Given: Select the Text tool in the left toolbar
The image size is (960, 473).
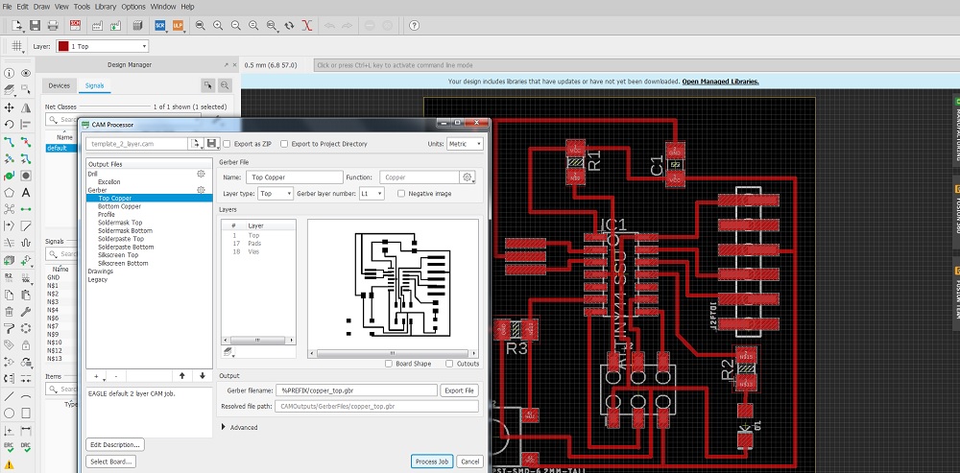Looking at the screenshot, I should click(x=26, y=192).
